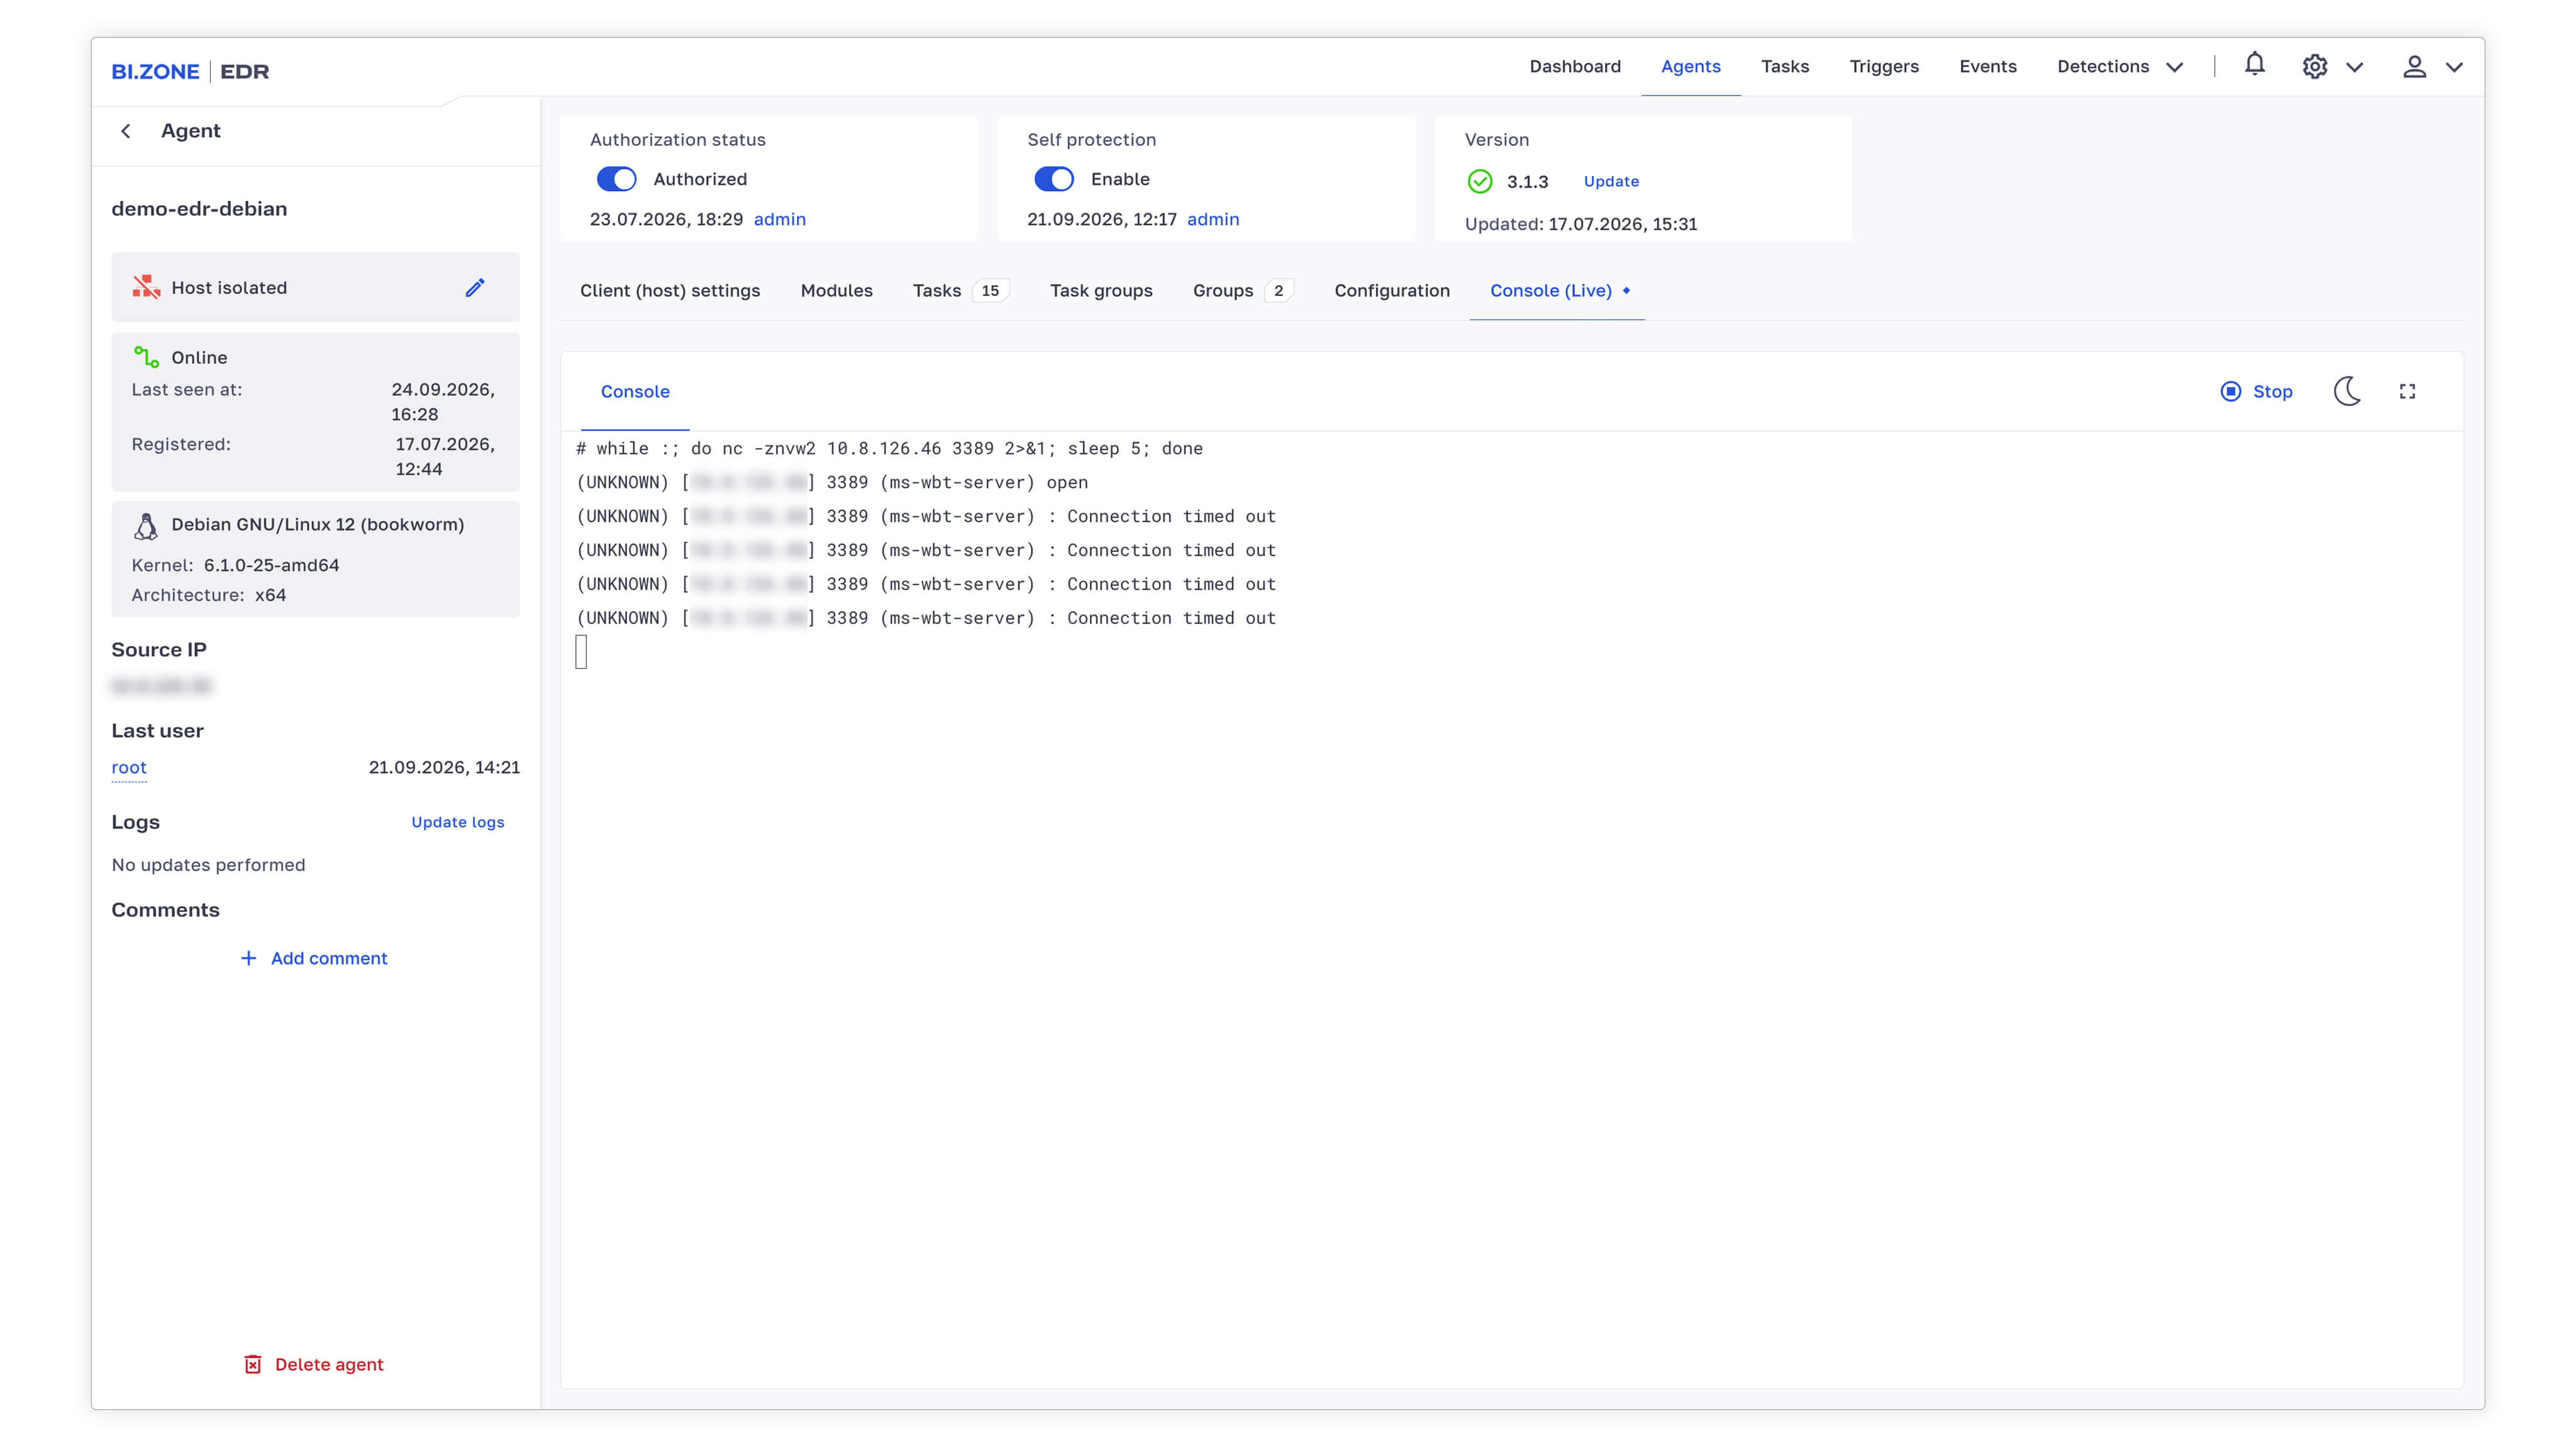The image size is (2576, 1447).
Task: Toggle the Authorized switch
Action: pos(616,179)
